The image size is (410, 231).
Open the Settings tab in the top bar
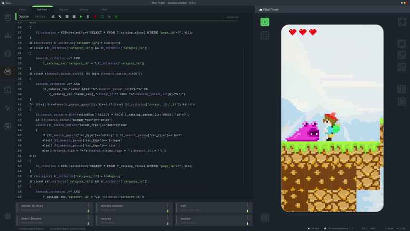[x=84, y=9]
